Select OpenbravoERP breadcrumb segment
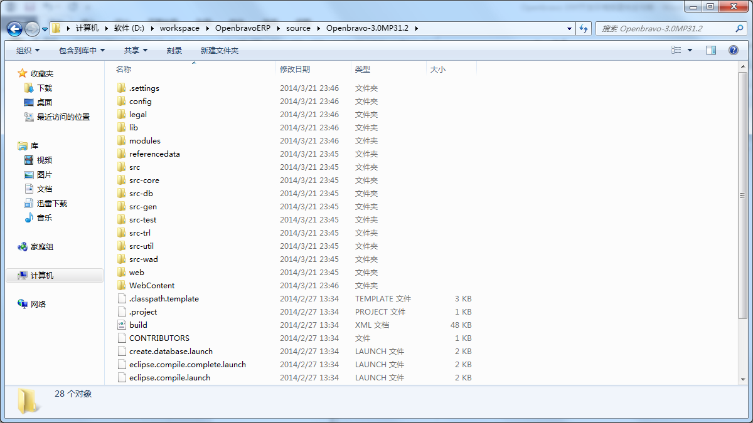The width and height of the screenshot is (753, 423). click(243, 28)
